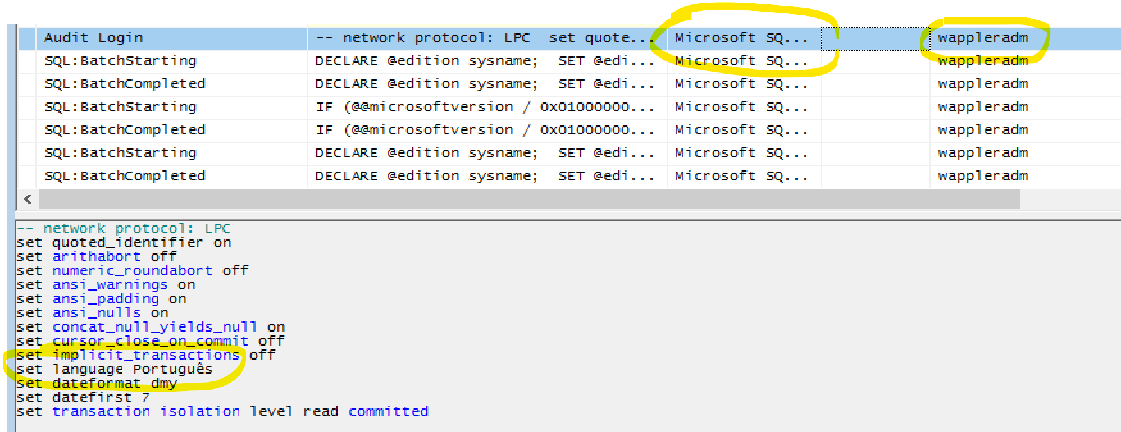Click 'numeric_roundabort' keyword in details pane

point(132,271)
